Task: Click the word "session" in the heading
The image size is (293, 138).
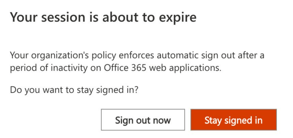Action: pos(59,18)
